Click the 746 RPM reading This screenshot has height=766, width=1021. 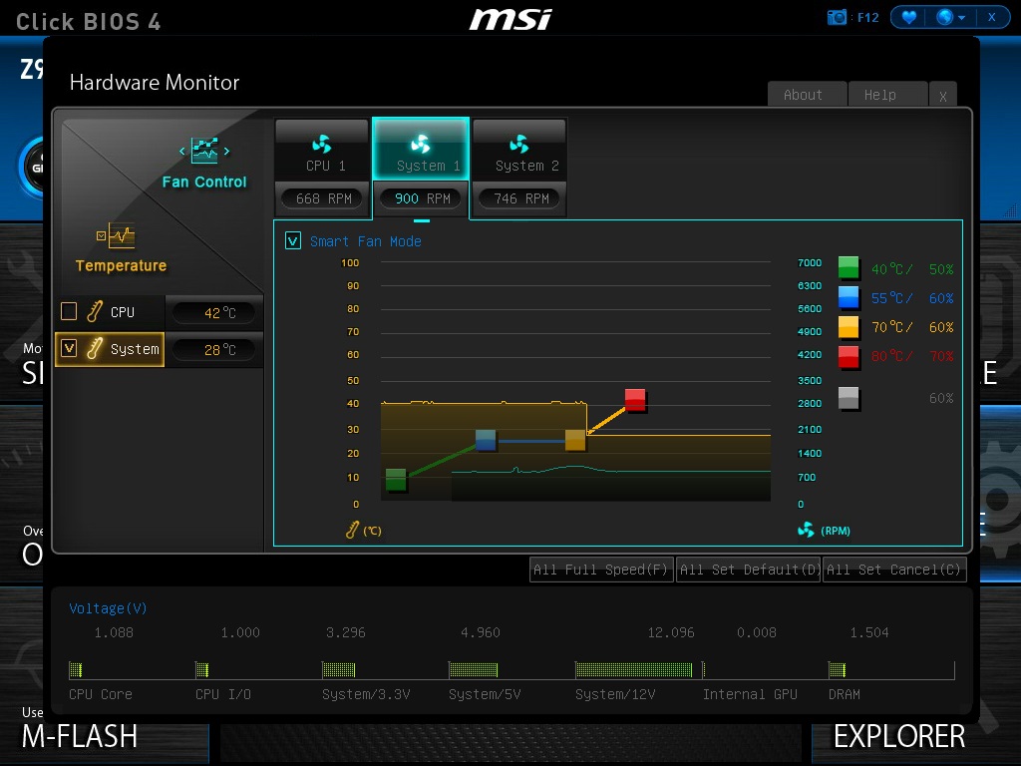(x=520, y=198)
